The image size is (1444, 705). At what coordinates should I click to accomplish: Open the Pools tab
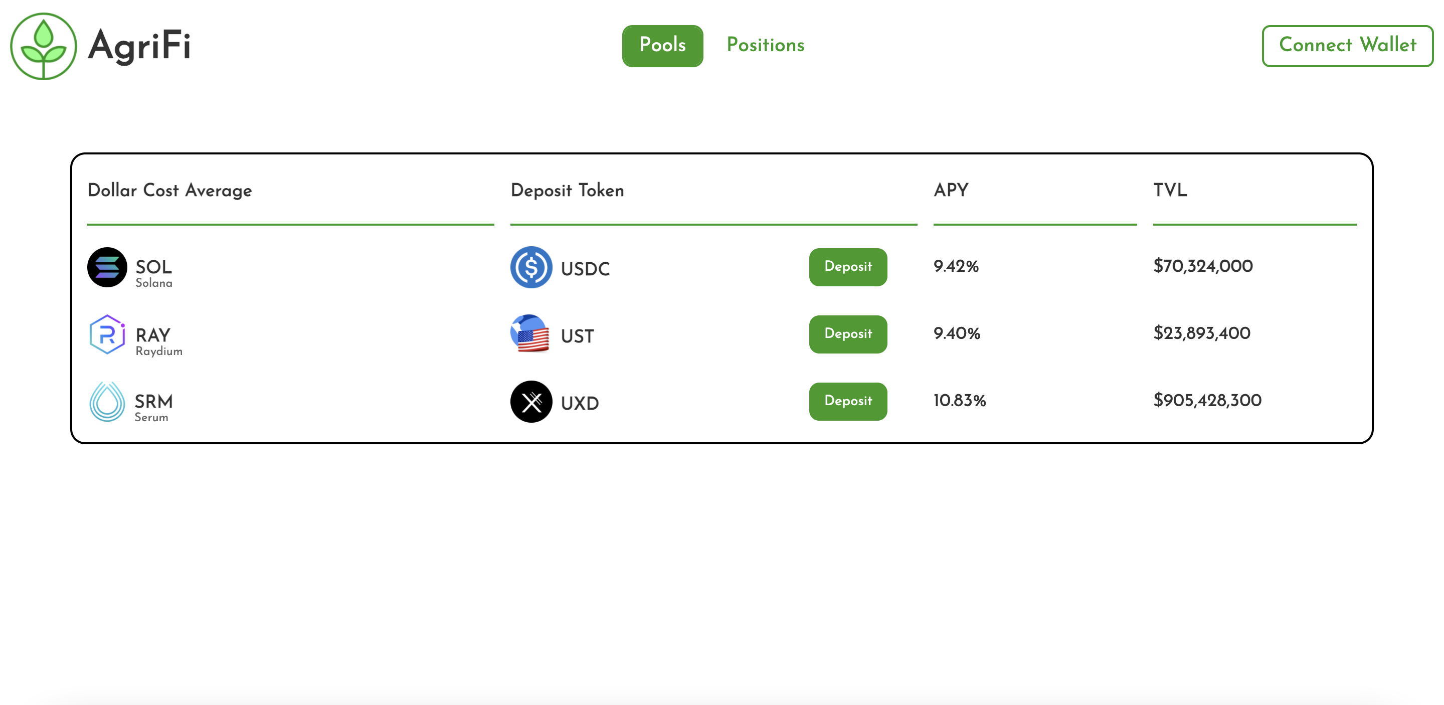coord(662,46)
